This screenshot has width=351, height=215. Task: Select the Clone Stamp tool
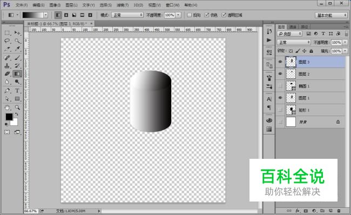(x=7, y=66)
